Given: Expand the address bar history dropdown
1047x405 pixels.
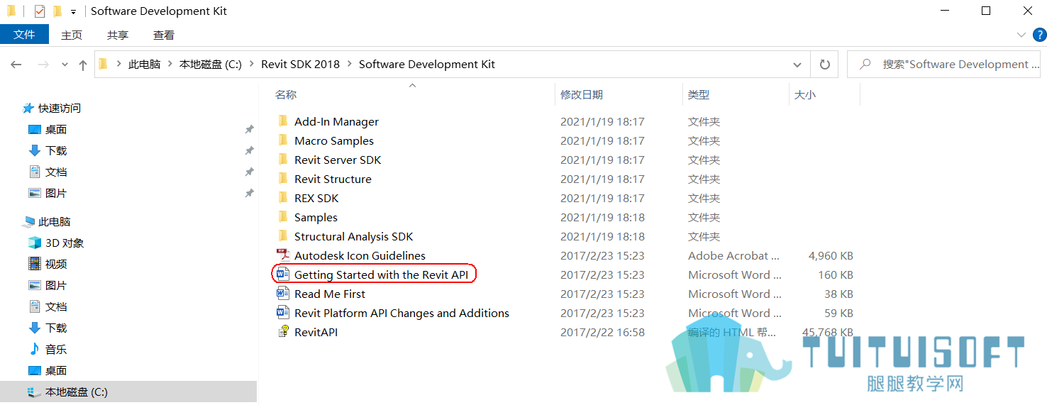Looking at the screenshot, I should 797,65.
